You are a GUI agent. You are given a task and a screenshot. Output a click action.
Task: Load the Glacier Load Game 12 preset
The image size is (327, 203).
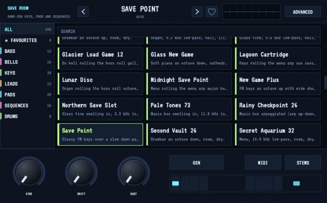[x=100, y=58]
